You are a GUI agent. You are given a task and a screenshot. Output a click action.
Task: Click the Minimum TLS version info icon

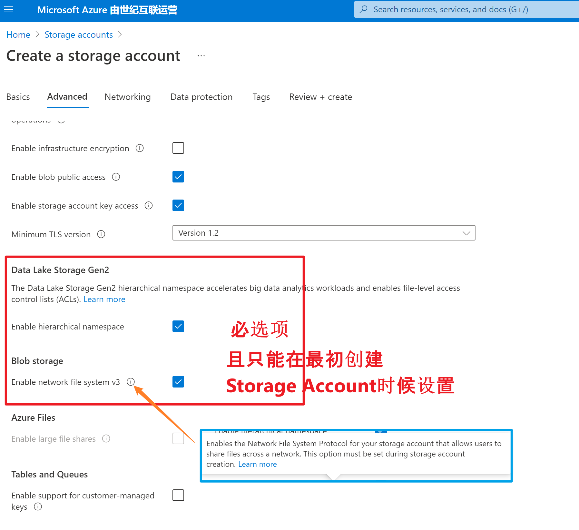pyautogui.click(x=101, y=234)
